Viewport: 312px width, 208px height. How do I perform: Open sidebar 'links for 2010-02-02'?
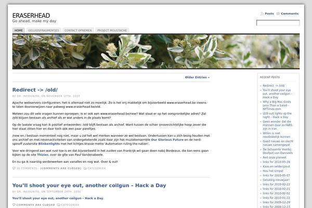(276, 193)
